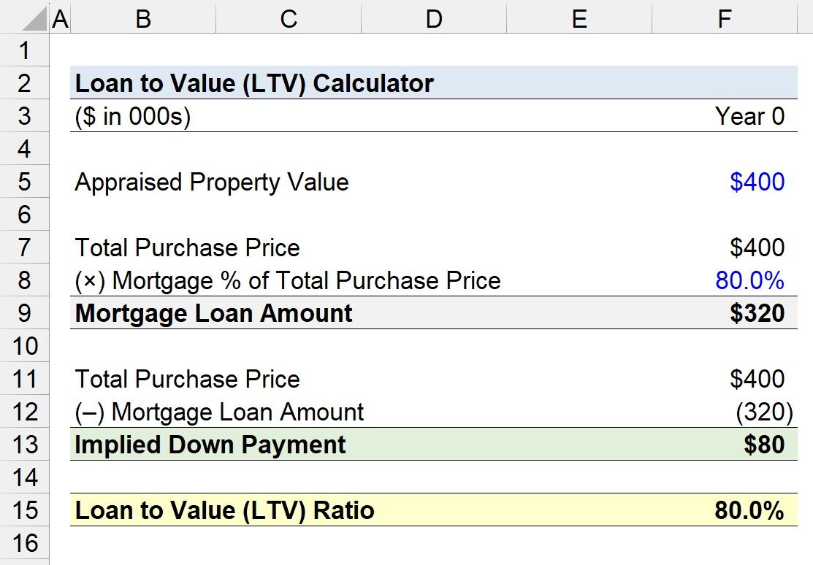The width and height of the screenshot is (813, 565).
Task: Select column A header
Action: pos(60,18)
